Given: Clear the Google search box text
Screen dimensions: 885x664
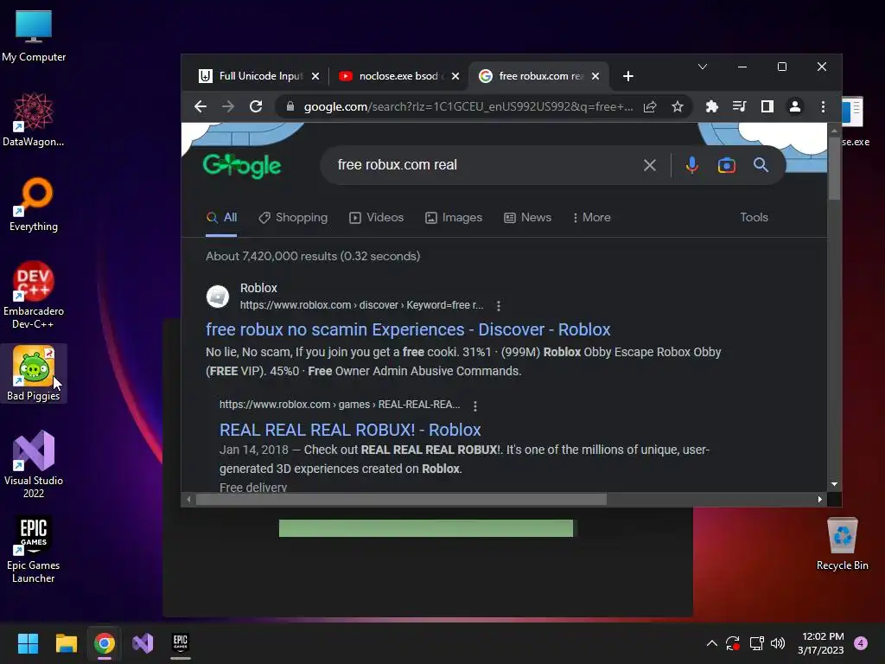Looking at the screenshot, I should point(650,165).
